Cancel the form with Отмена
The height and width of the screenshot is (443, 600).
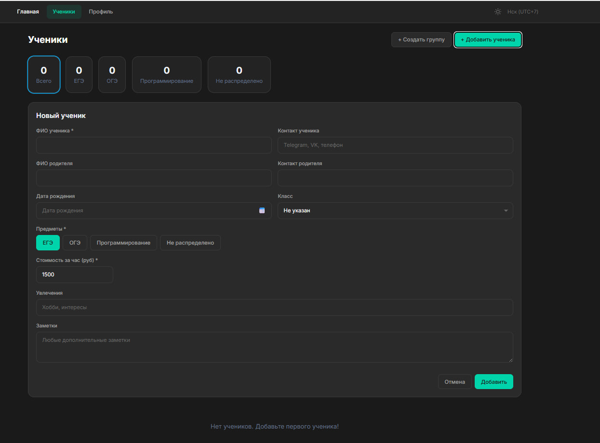pyautogui.click(x=454, y=382)
